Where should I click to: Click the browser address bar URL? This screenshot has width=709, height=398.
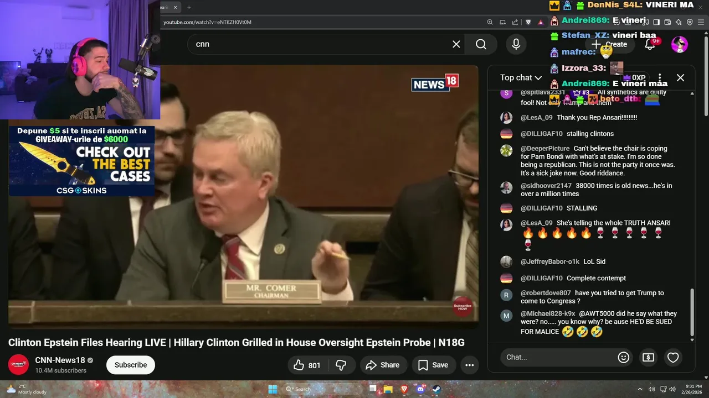coord(207,22)
